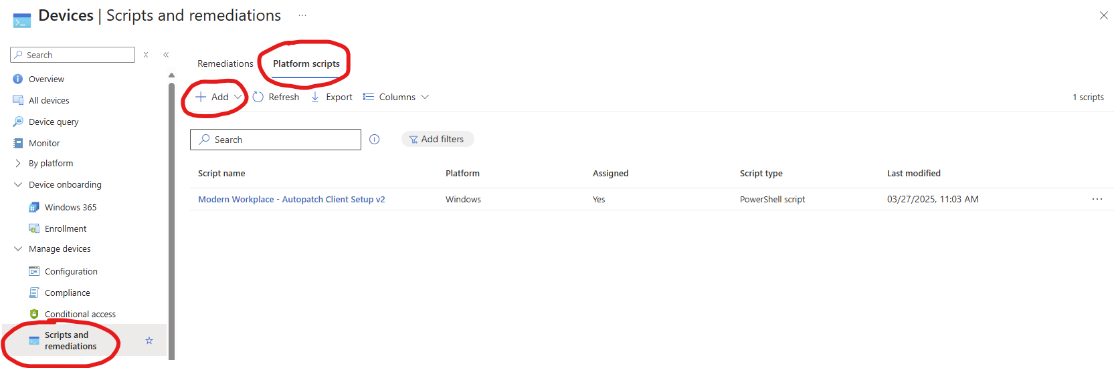Click the Yes assigned cell

coord(599,199)
